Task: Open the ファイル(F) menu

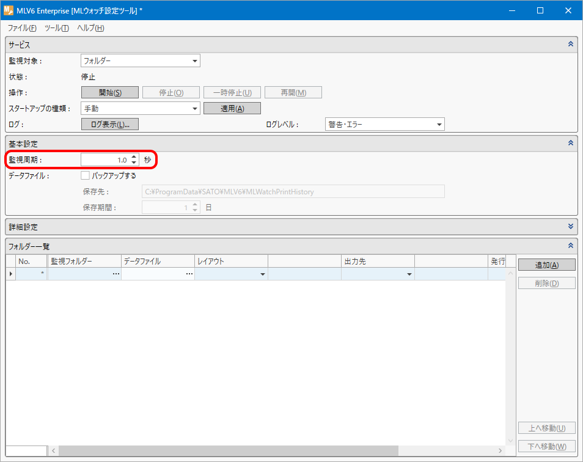Action: 23,28
